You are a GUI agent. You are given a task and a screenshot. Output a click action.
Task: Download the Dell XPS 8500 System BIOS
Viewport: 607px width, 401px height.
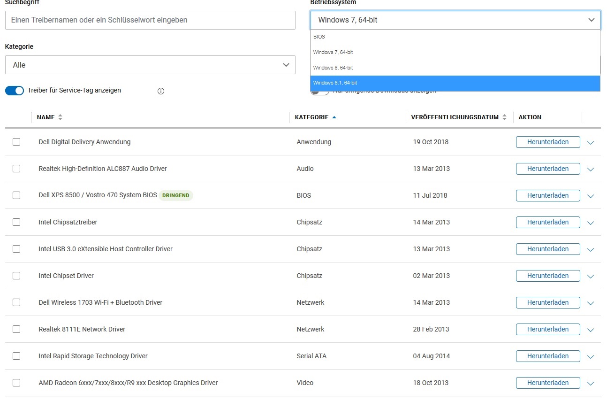(548, 195)
